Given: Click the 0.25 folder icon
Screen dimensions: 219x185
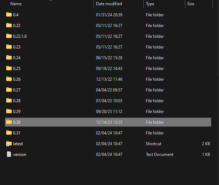Looking at the screenshot, I should tap(9, 68).
